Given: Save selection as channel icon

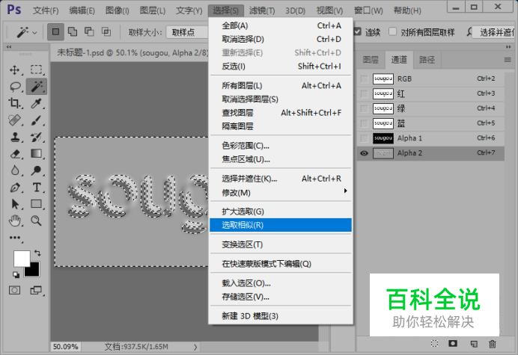Looking at the screenshot, I should click(453, 344).
